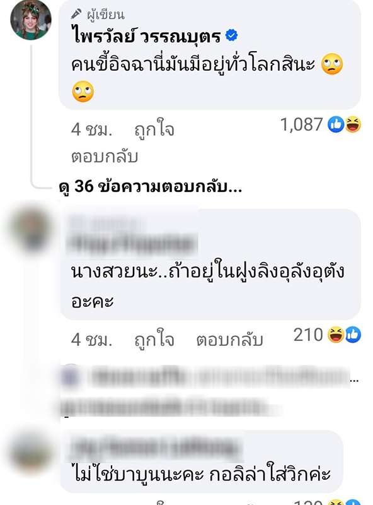Open blurred avatar of second commenter
The height and width of the screenshot is (505, 373).
[31, 229]
